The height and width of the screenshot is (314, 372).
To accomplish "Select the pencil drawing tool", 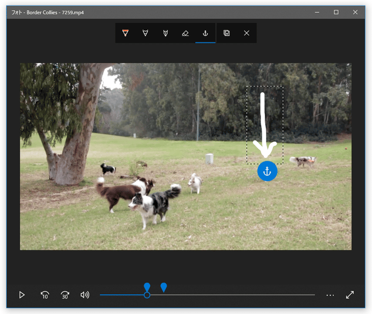I will (x=145, y=34).
